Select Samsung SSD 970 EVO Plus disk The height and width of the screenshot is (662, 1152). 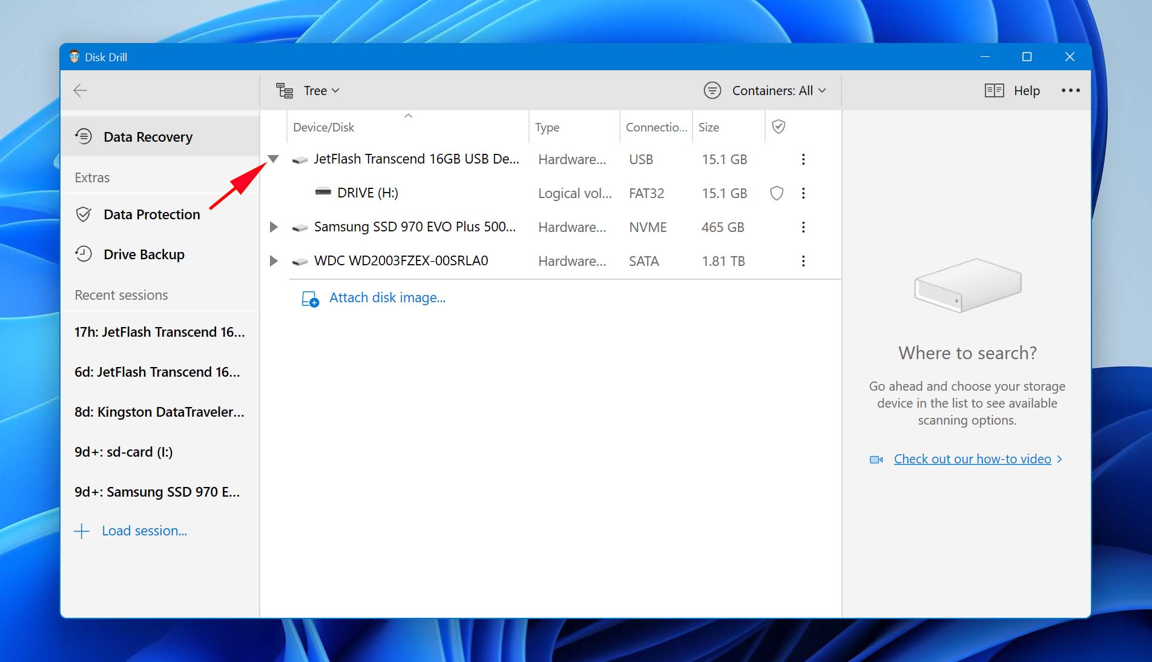point(415,227)
